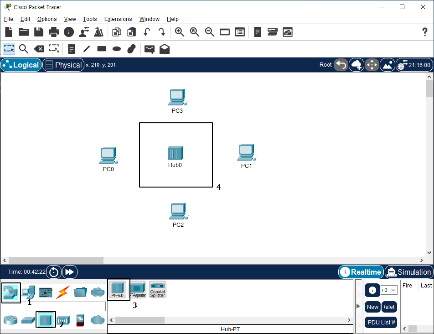
Task: Create a new file with the New icon
Action: (x=9, y=32)
